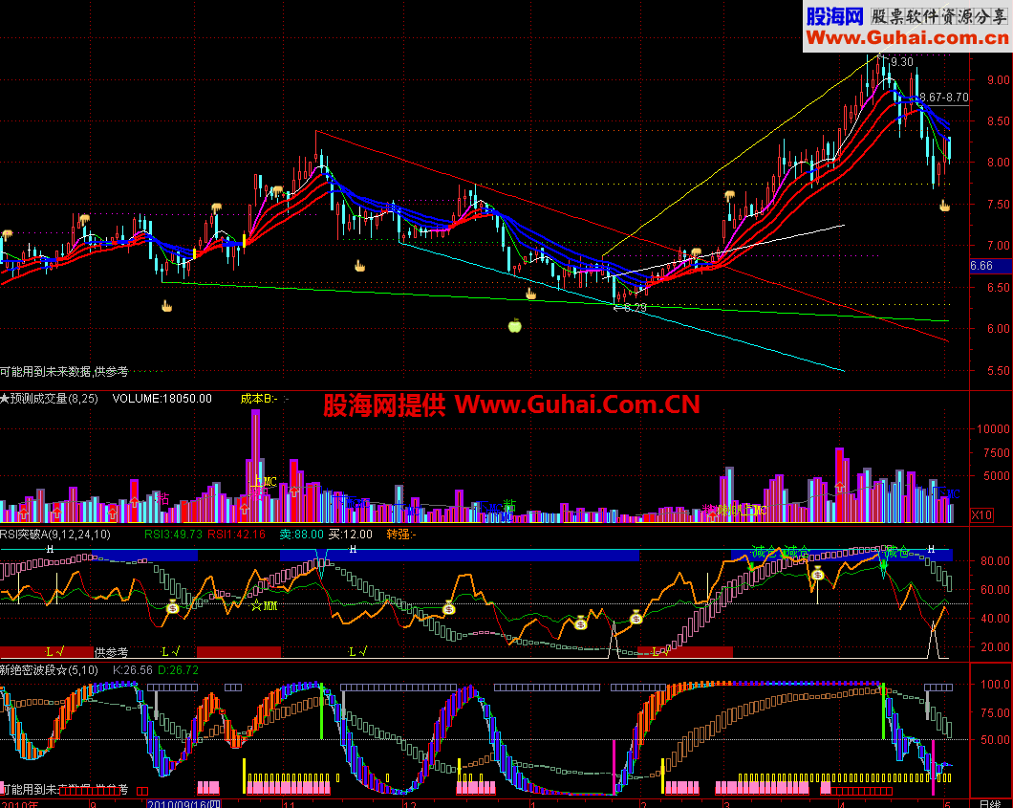Viewport: 1013px width, 808px height.
Task: Click the 8.67-8.70 price range label
Action: pos(944,98)
